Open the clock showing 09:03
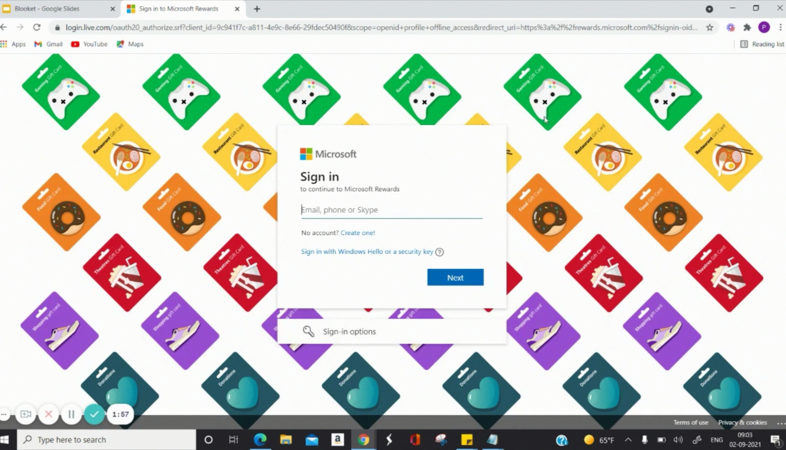This screenshot has height=450, width=786. 745,440
